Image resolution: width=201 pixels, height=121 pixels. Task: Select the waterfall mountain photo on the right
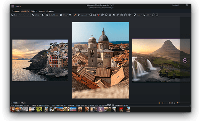click(161, 60)
